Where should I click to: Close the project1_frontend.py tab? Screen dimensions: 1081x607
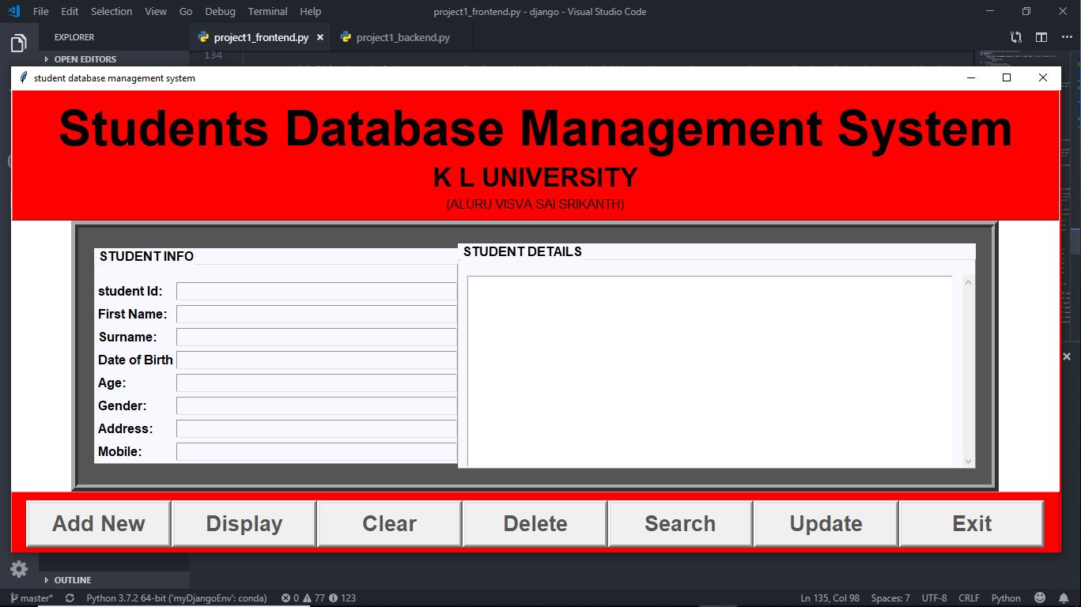[x=320, y=37]
